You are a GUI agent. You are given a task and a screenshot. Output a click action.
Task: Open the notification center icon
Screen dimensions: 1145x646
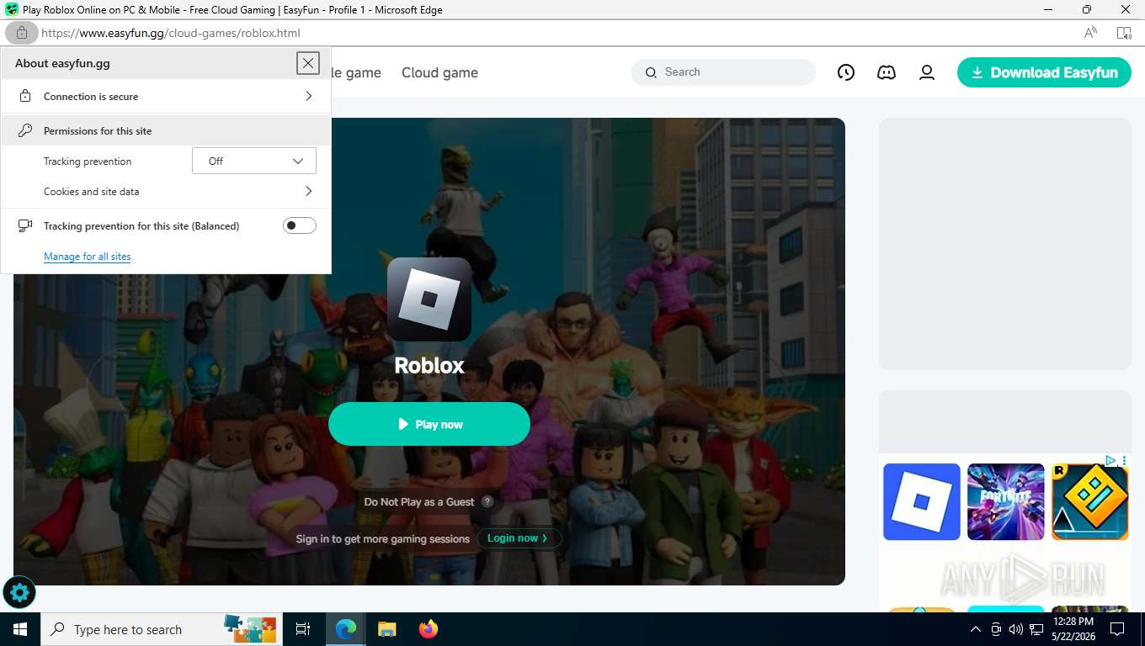pyautogui.click(x=1117, y=629)
